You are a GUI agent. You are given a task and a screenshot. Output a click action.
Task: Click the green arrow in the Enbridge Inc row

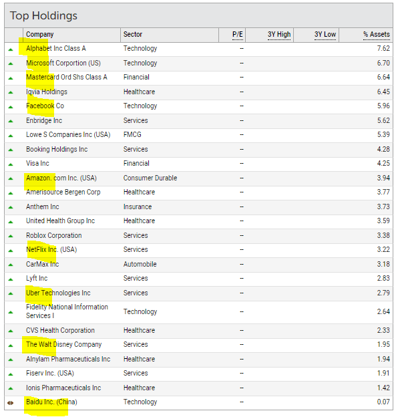coord(11,121)
